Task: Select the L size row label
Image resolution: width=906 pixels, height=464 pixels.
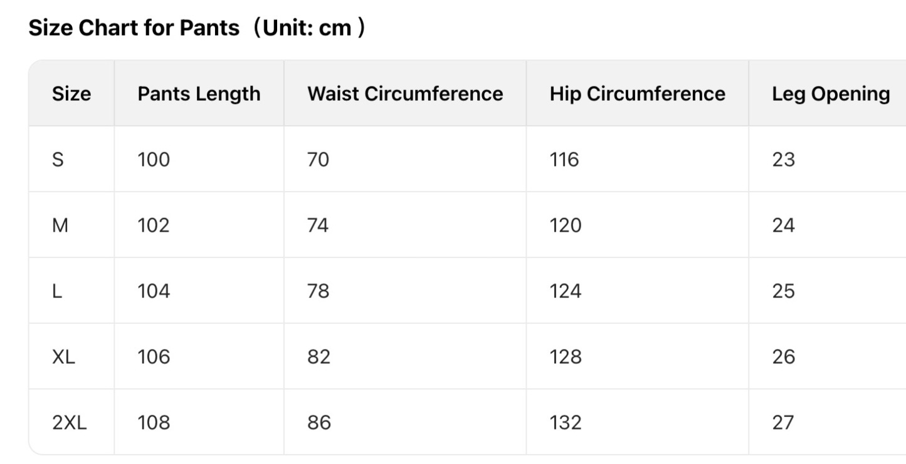Action: pyautogui.click(x=57, y=291)
